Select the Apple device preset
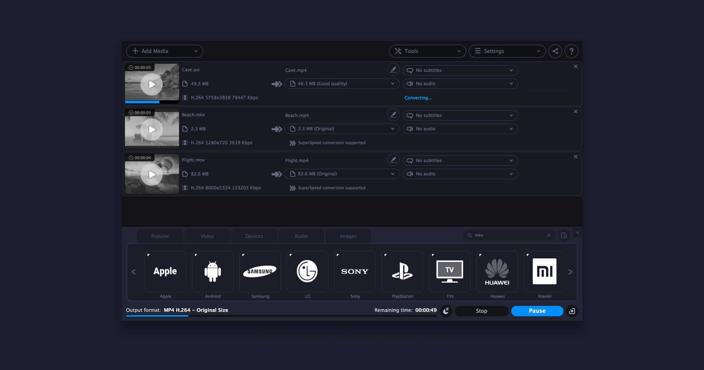This screenshot has height=370, width=704. [165, 271]
